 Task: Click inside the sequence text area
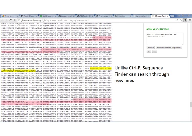tap(165, 39)
